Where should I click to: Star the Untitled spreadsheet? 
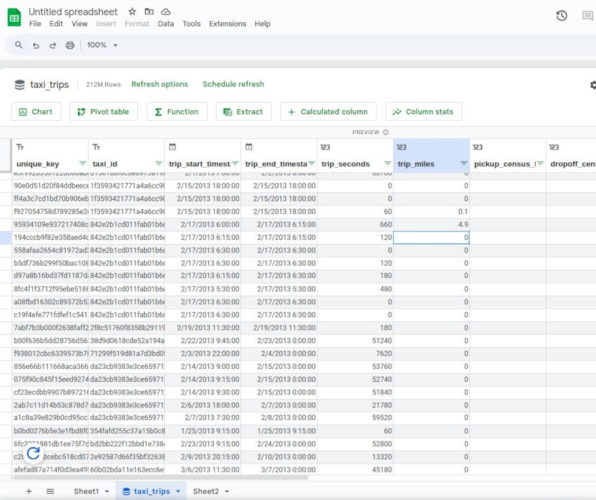[x=132, y=11]
